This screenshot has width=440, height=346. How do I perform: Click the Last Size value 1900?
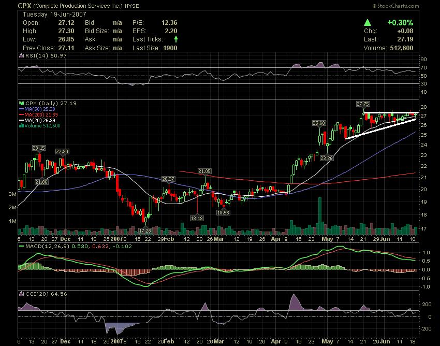pos(170,48)
